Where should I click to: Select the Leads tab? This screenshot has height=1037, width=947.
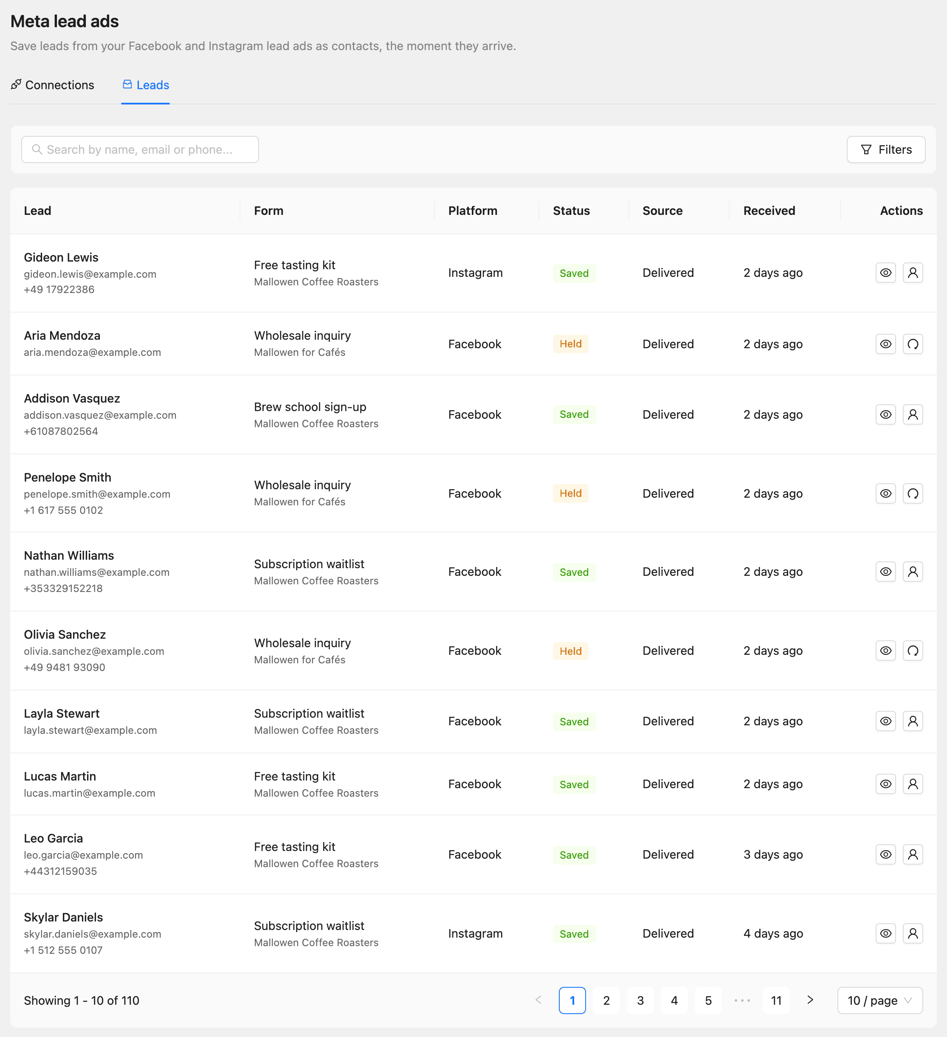(146, 85)
